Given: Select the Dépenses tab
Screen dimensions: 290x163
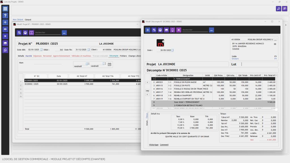Looking at the screenshot, I should [37, 56].
